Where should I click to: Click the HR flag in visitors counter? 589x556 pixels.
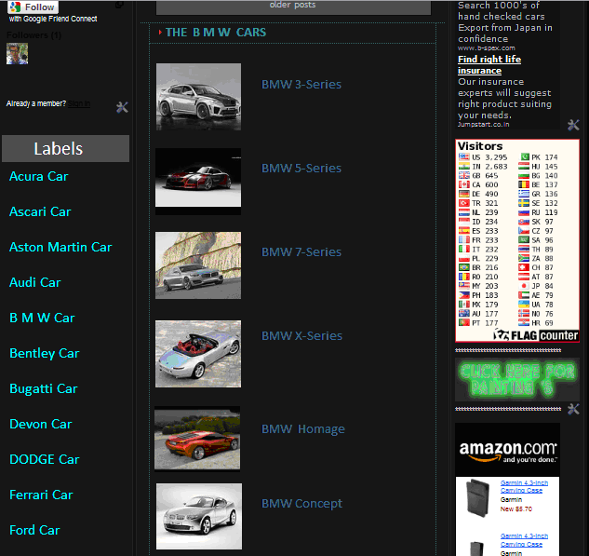(524, 322)
